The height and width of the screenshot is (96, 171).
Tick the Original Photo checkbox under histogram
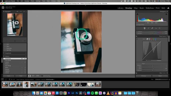(137, 25)
